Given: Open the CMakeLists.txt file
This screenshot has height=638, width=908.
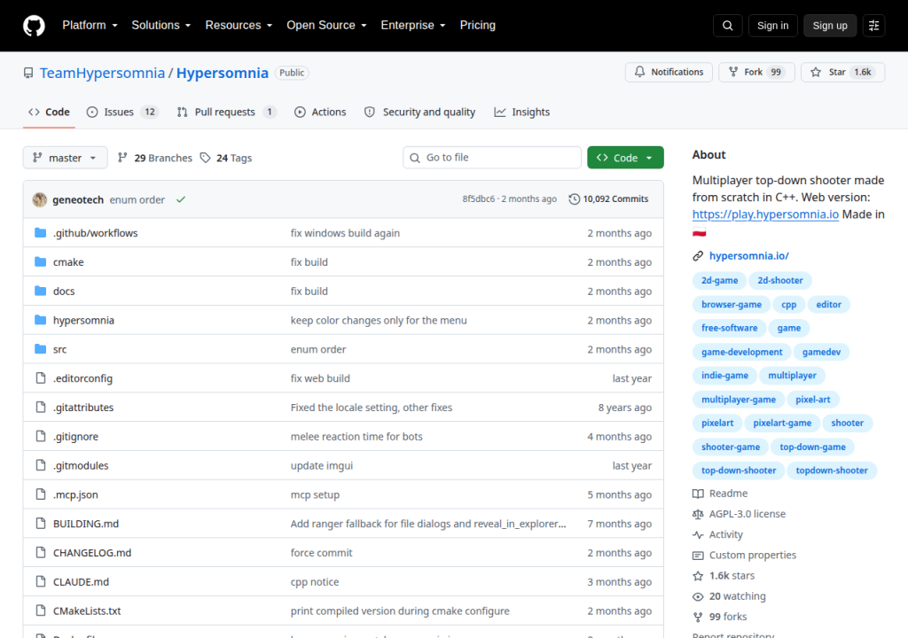Looking at the screenshot, I should pos(87,611).
